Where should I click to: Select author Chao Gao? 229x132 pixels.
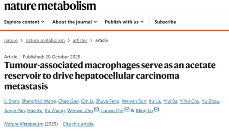coord(68,101)
